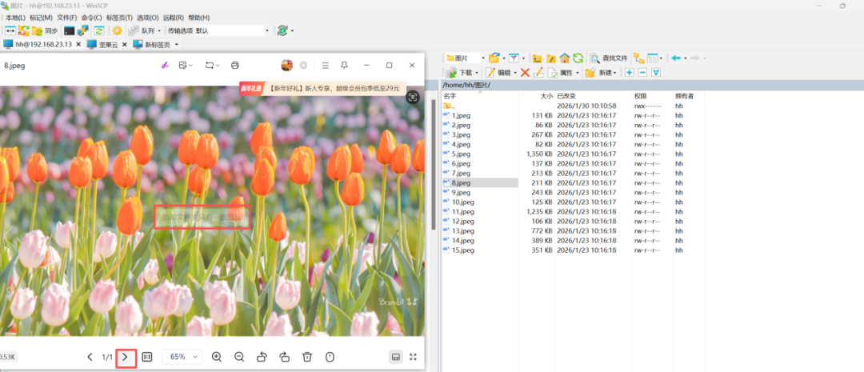The width and height of the screenshot is (864, 372).
Task: Click the globe reconnect session icon
Action: pyautogui.click(x=282, y=30)
